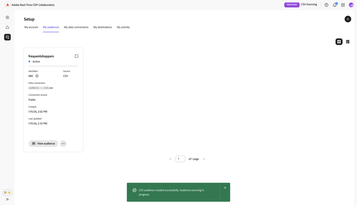
Task: Select the frequentshoppers card checkbox
Action: point(77,56)
